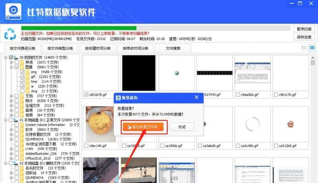
Task: Click the 保存进度 button
Action: 304,37
